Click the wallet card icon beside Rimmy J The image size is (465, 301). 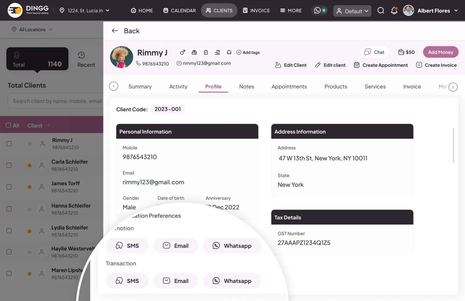pos(194,52)
